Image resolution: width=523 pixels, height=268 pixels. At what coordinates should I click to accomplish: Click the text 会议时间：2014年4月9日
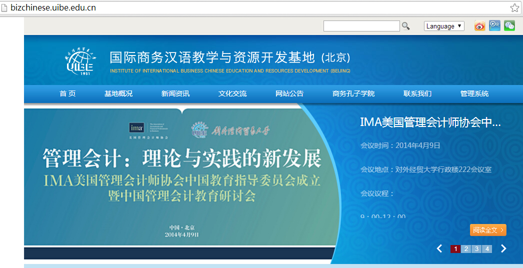click(400, 145)
